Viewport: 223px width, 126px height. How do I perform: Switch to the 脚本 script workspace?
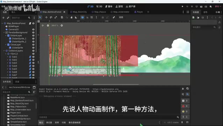coord(109,6)
